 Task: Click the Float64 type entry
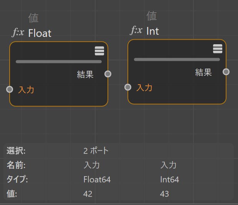97,180
